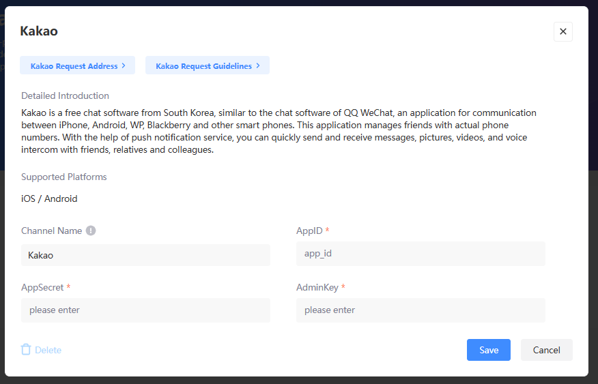Click the Detailed Introduction heading
The width and height of the screenshot is (598, 384).
(65, 95)
